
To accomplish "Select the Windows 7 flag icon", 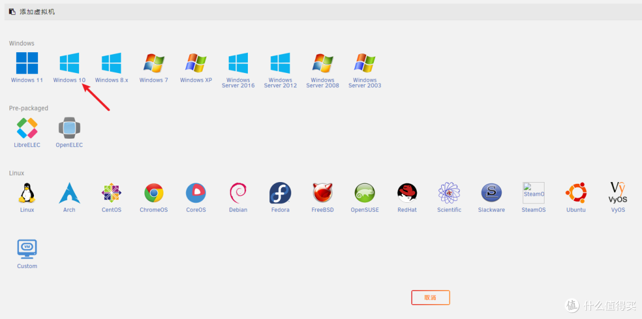I will point(153,63).
